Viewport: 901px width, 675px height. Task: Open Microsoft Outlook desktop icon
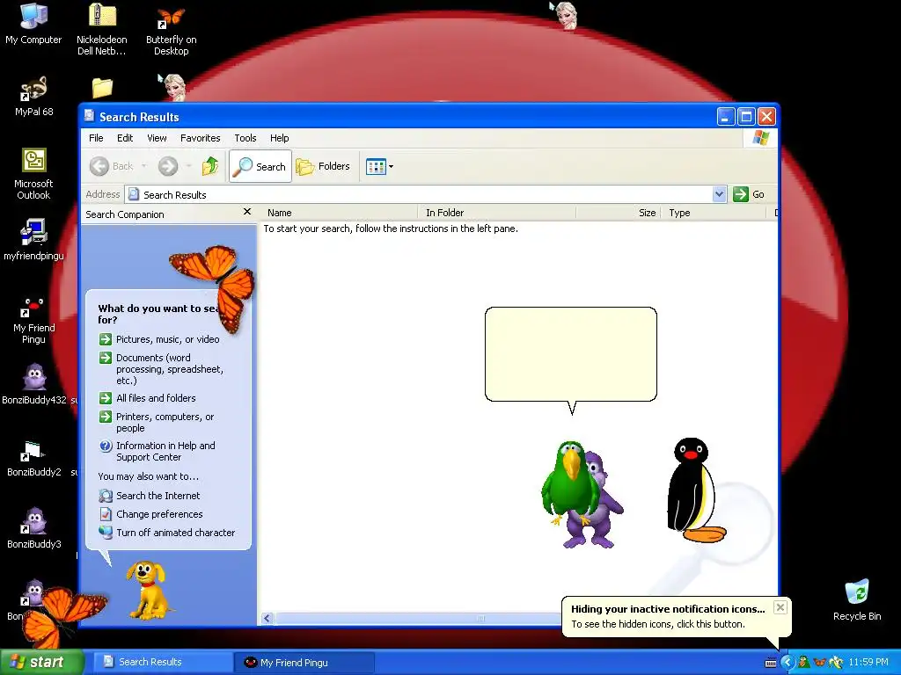tap(33, 173)
